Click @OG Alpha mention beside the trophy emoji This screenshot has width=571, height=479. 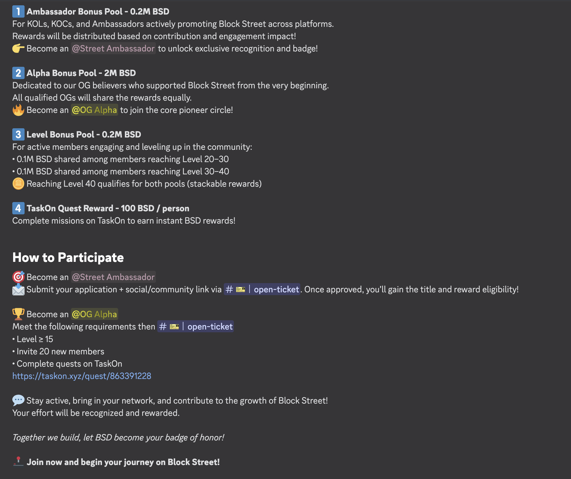[x=94, y=314]
